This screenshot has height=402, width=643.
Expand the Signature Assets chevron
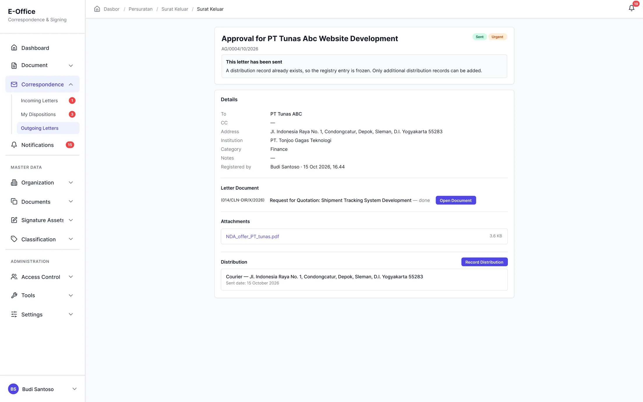[x=71, y=220]
